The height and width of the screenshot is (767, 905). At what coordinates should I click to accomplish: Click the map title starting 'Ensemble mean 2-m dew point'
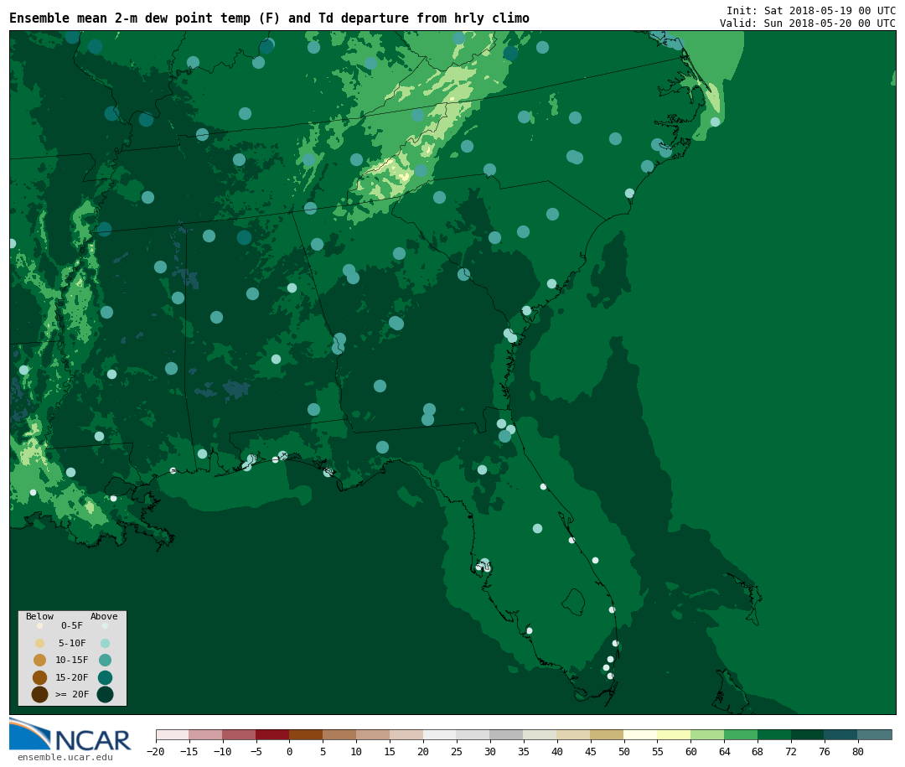click(270, 18)
